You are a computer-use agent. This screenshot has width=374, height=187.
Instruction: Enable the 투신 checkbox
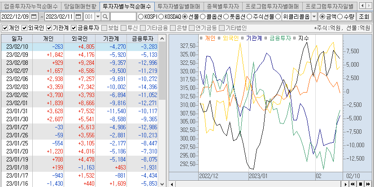(x=123, y=28)
